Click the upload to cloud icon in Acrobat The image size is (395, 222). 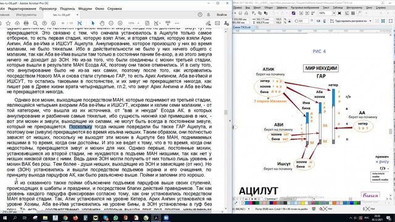[x=17, y=23]
